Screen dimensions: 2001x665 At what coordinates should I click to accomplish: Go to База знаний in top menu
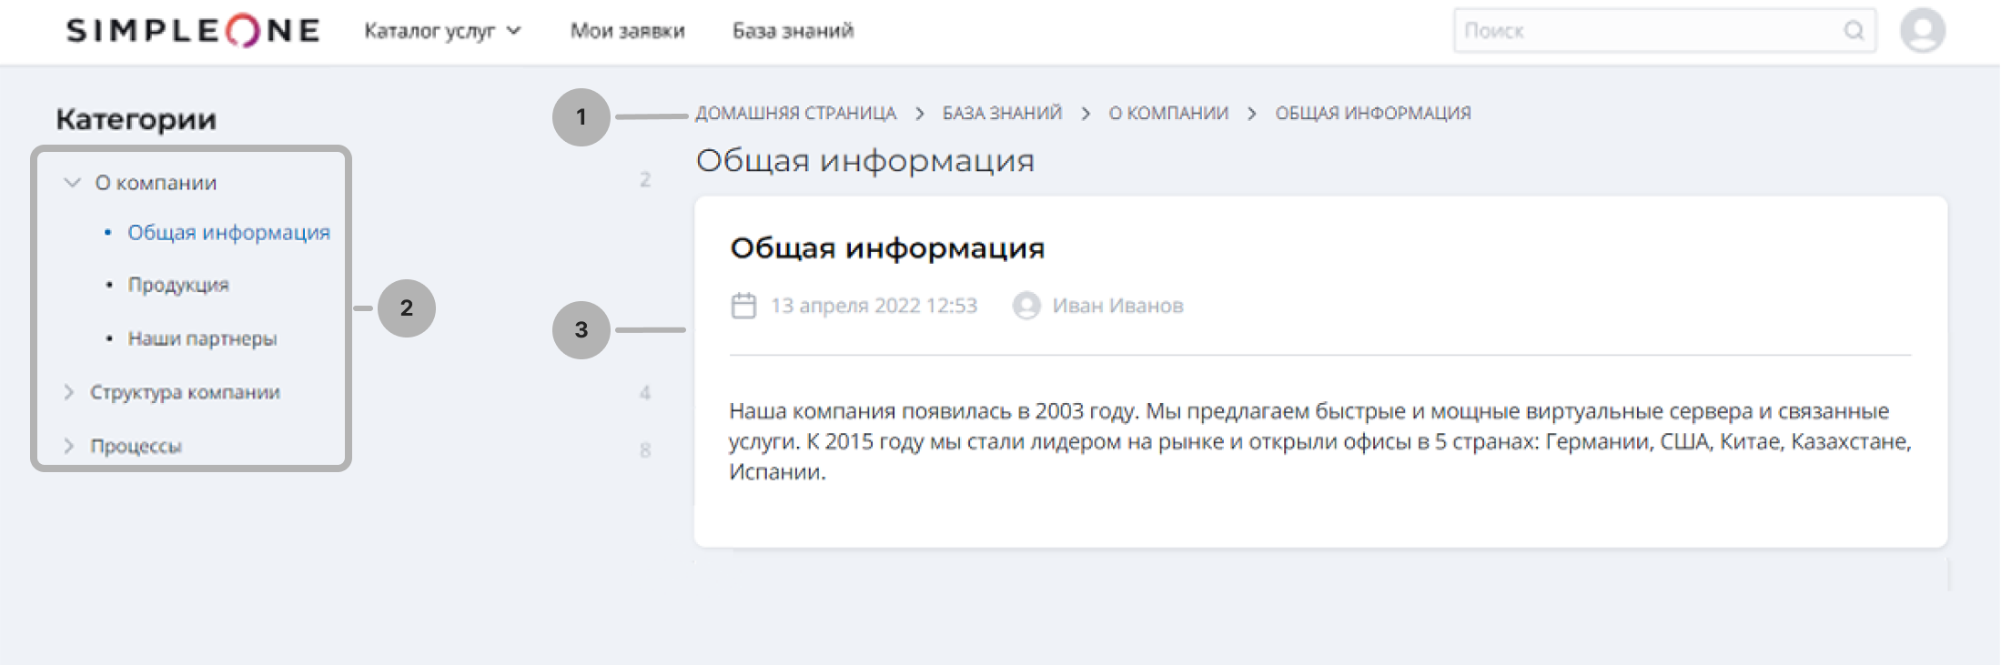coord(793,31)
